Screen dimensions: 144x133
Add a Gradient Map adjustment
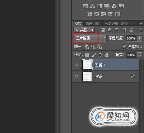coord(118,14)
